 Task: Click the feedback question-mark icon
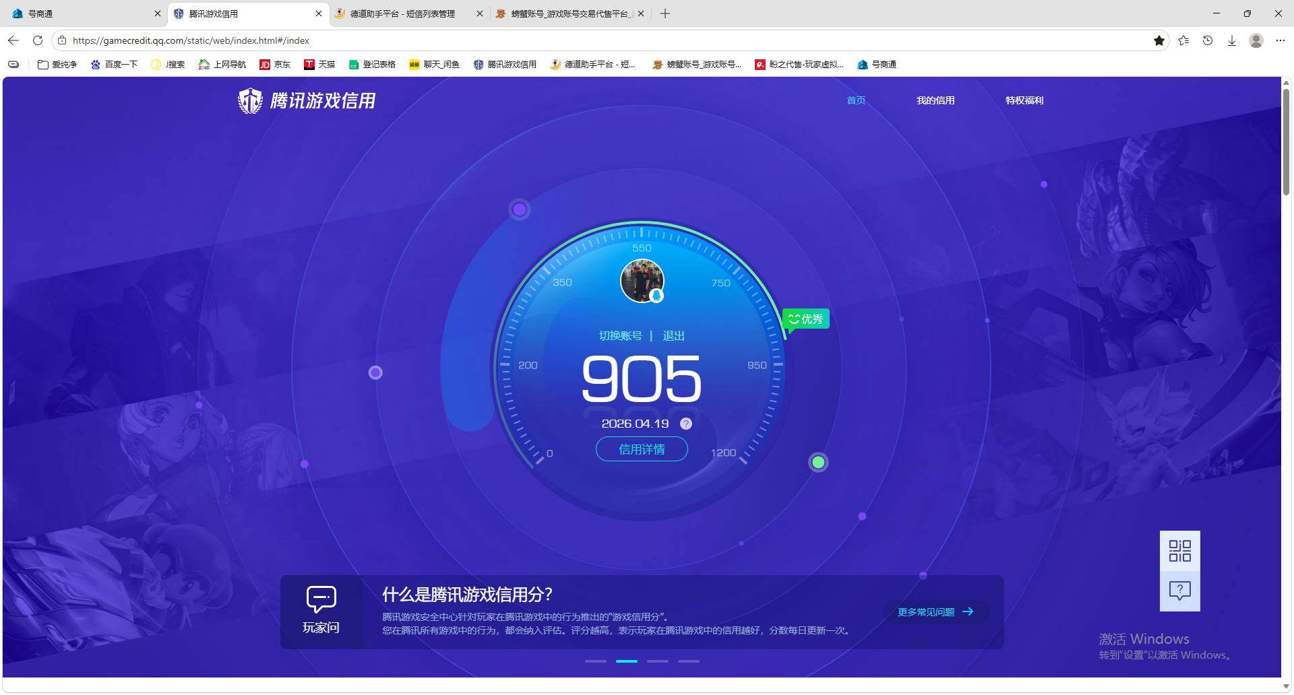coord(1179,591)
